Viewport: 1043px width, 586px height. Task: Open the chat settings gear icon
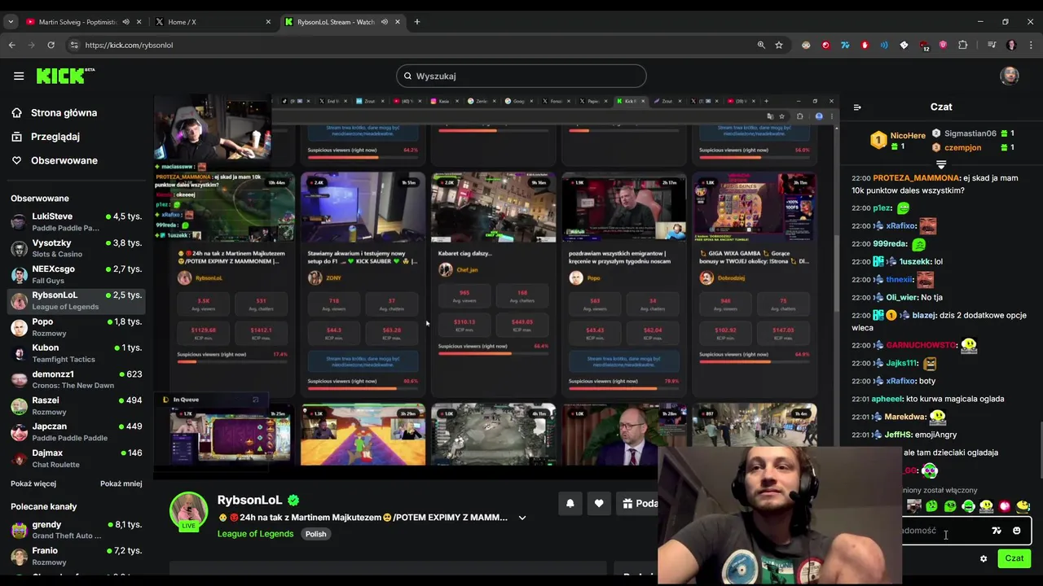pos(984,558)
